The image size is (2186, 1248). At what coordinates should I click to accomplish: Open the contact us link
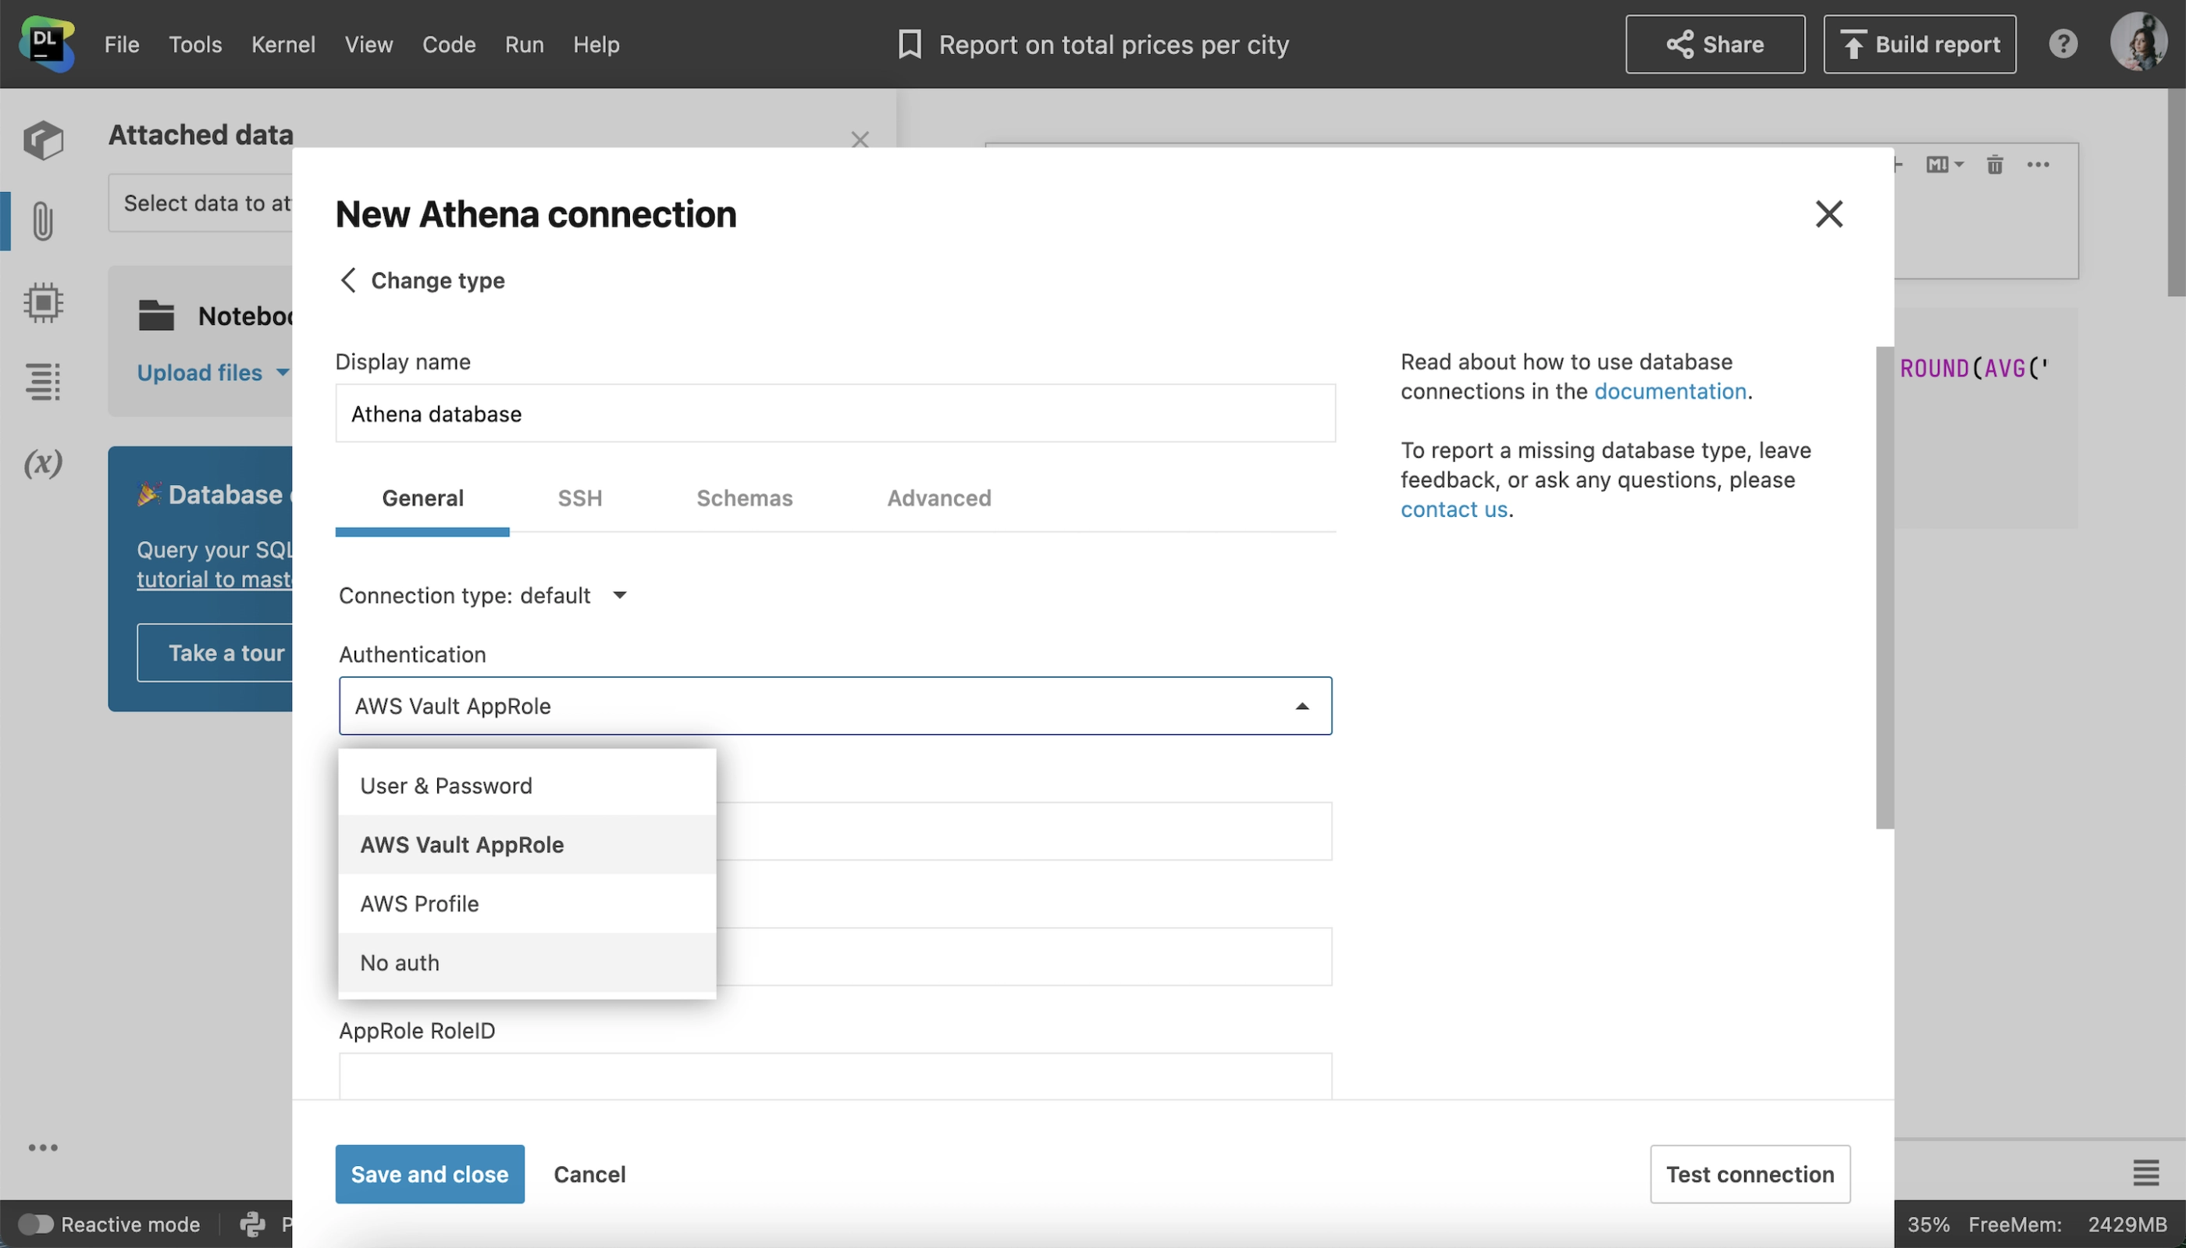1454,509
